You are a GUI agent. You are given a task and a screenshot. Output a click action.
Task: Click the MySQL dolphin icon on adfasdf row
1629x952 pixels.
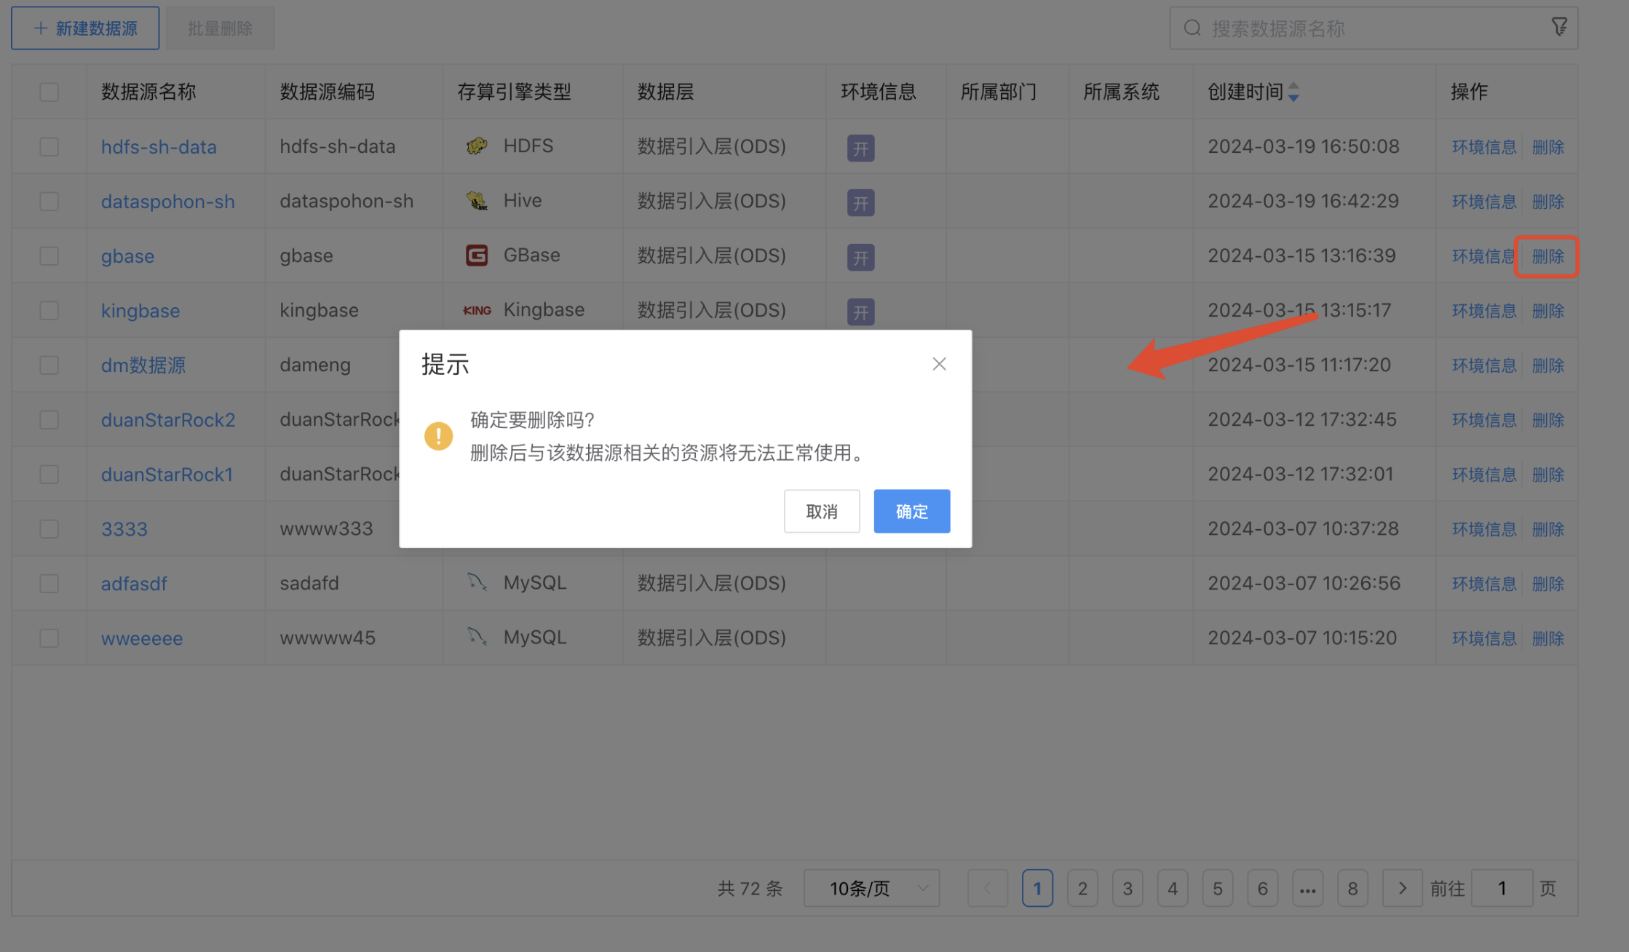(x=477, y=582)
